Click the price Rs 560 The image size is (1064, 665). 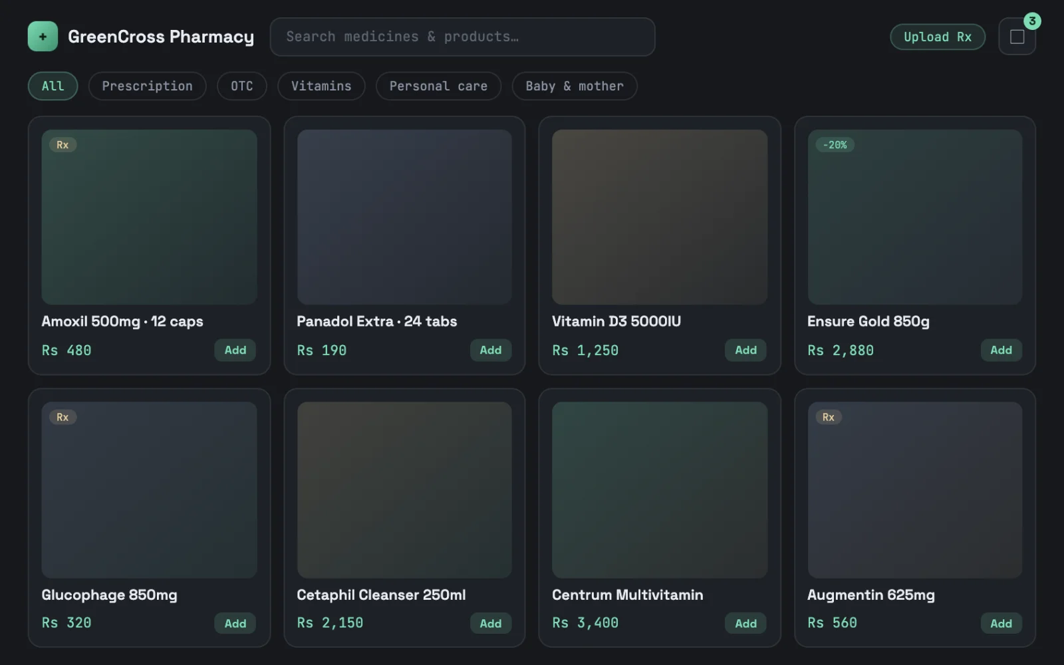832,623
